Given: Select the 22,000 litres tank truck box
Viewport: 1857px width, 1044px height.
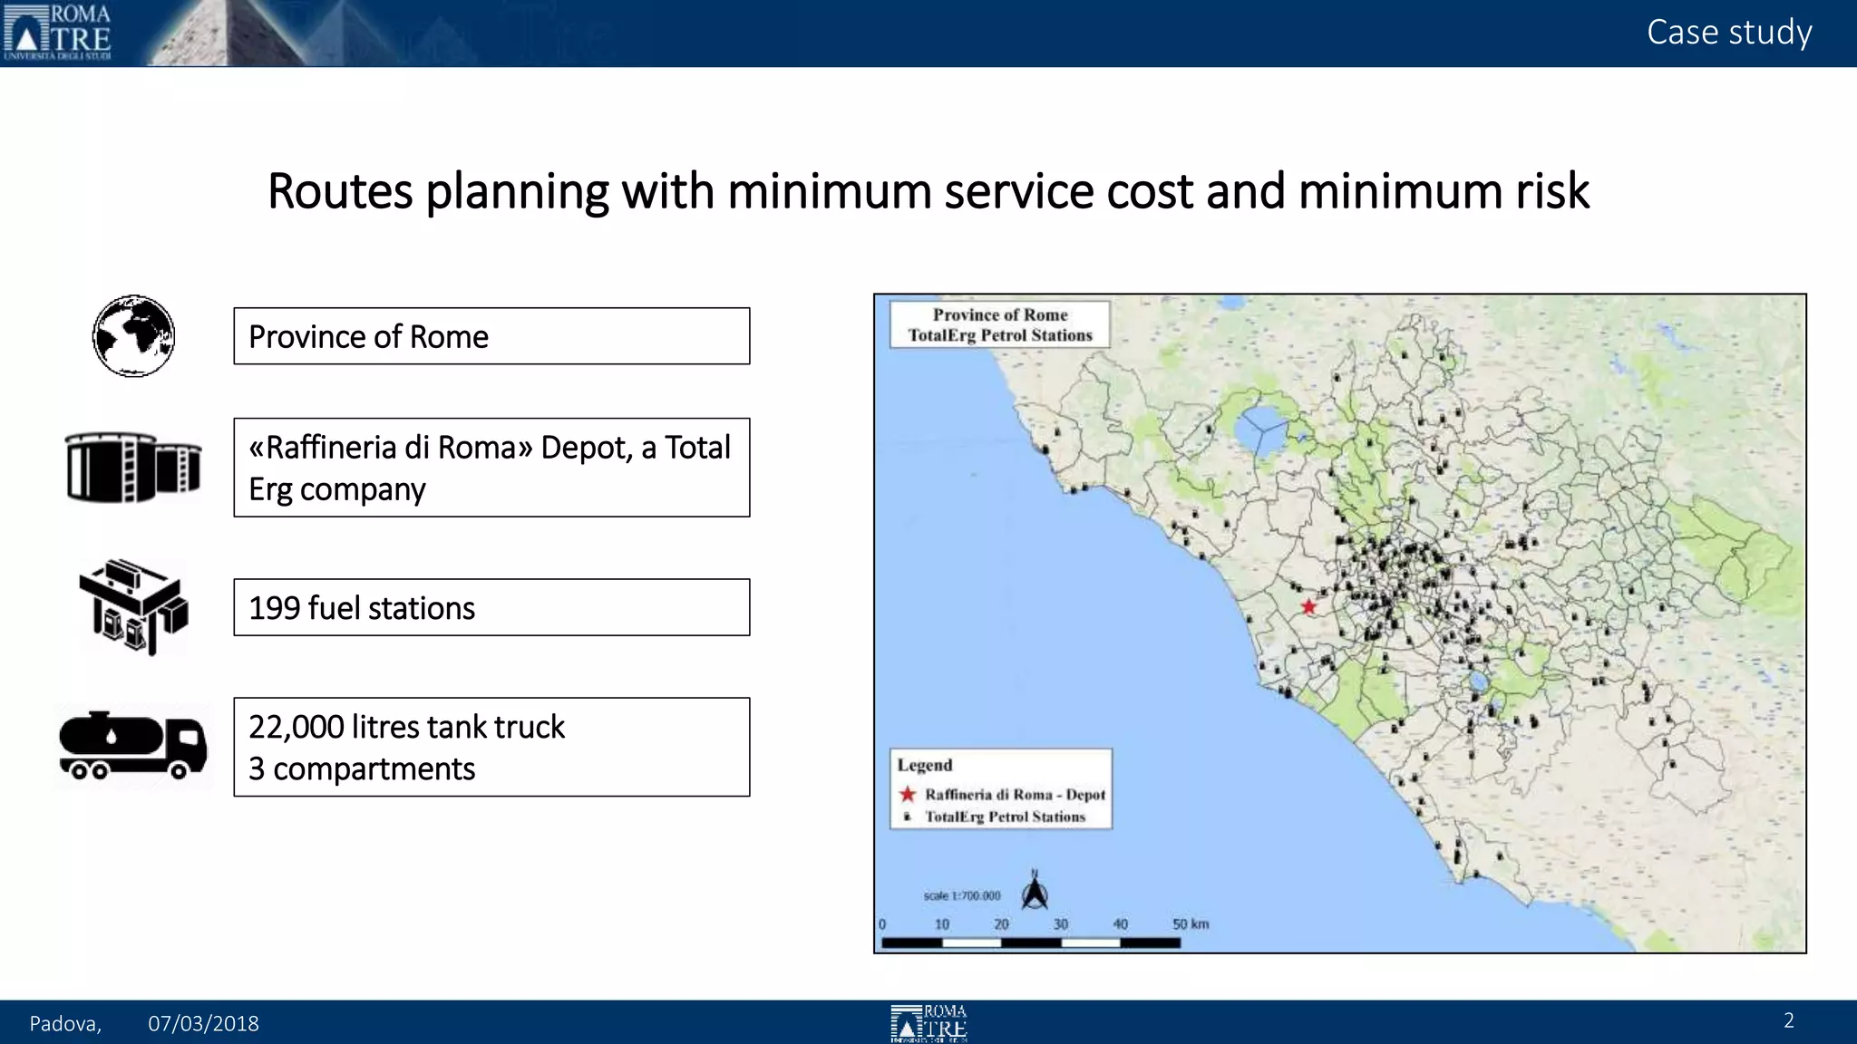Looking at the screenshot, I should (x=491, y=747).
